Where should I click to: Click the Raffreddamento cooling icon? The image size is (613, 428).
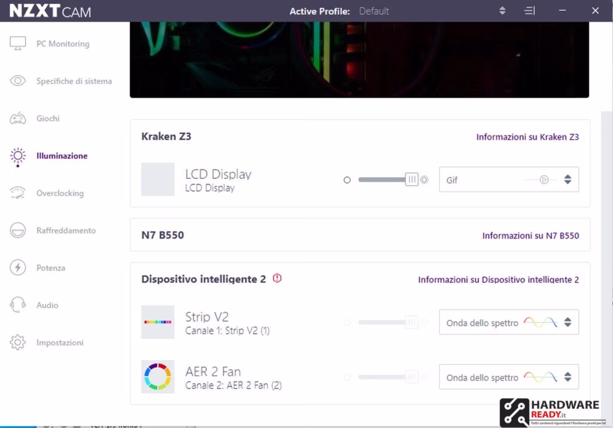(x=17, y=230)
